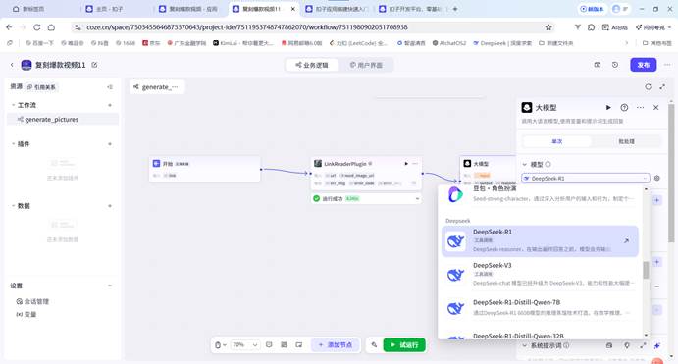
Task: Select 批处理 mode in 大模型 panel
Action: [626, 141]
